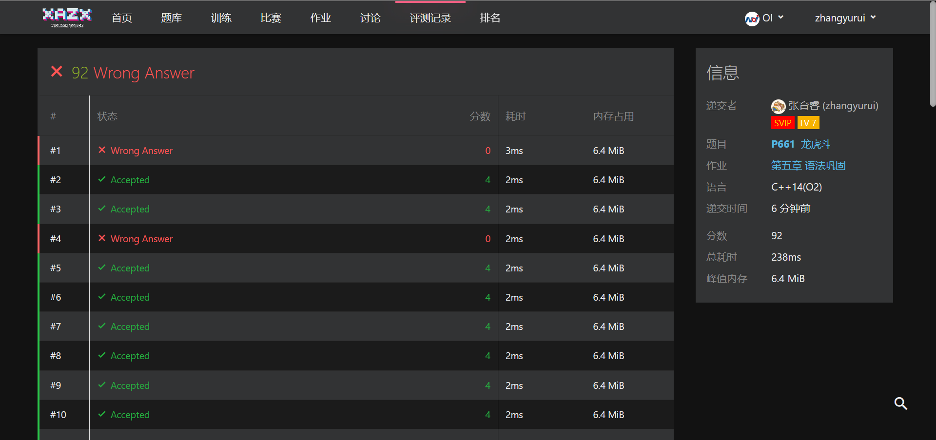
Task: Go to the 排名 ranking page
Action: 490,18
